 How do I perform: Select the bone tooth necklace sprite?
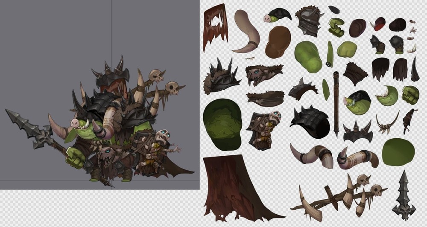click(388, 122)
